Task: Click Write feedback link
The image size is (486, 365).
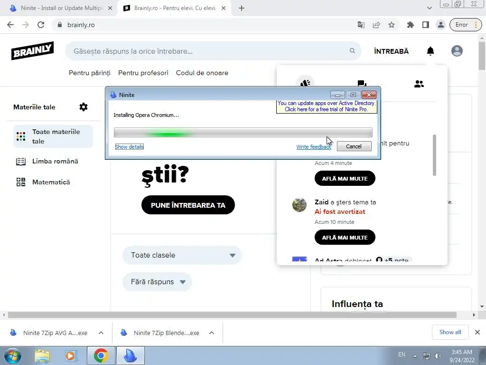Action: point(314,147)
